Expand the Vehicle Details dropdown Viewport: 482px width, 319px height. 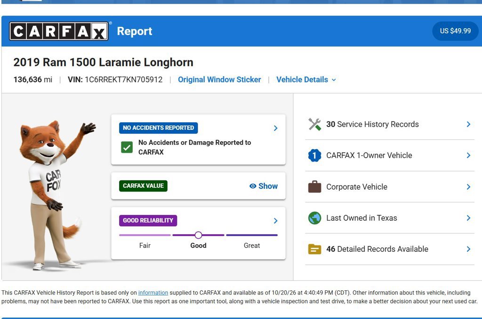coord(306,80)
